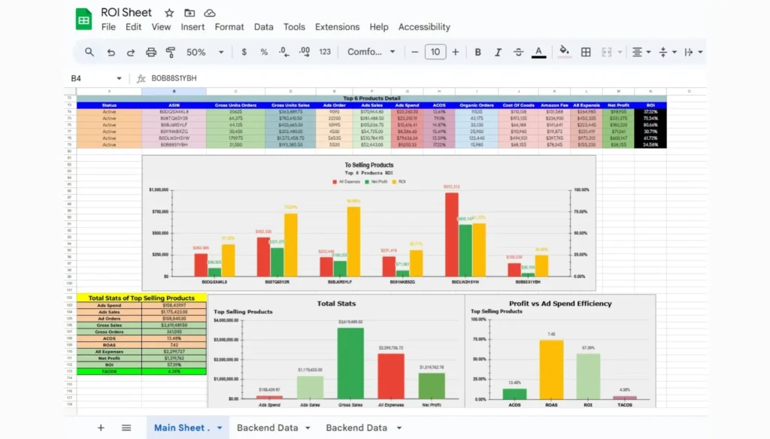
Task: Click the undo arrow in the toolbar
Action: tap(111, 53)
